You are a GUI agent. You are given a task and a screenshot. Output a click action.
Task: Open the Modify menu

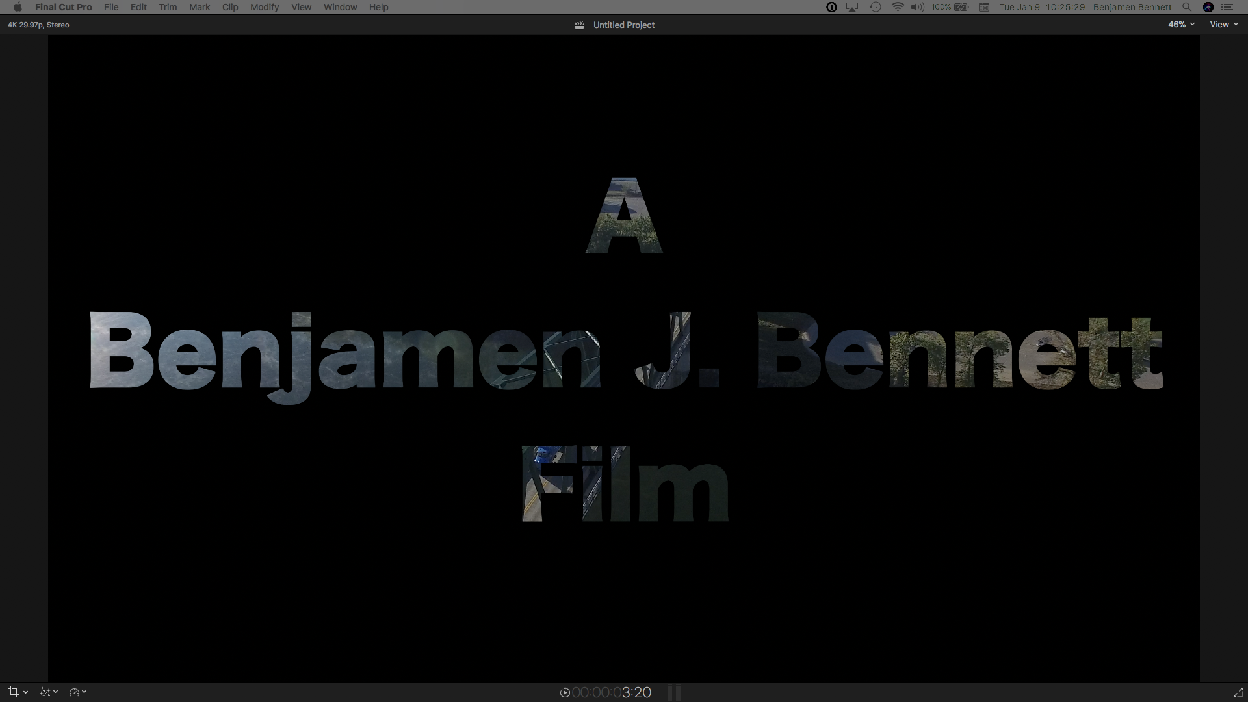click(x=265, y=7)
